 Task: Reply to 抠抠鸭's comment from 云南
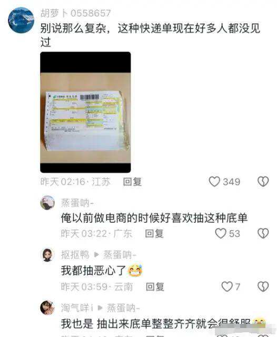click(155, 287)
